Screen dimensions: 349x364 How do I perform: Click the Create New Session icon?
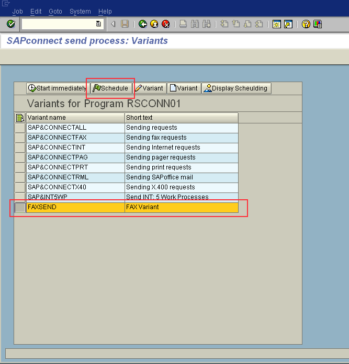point(277,24)
